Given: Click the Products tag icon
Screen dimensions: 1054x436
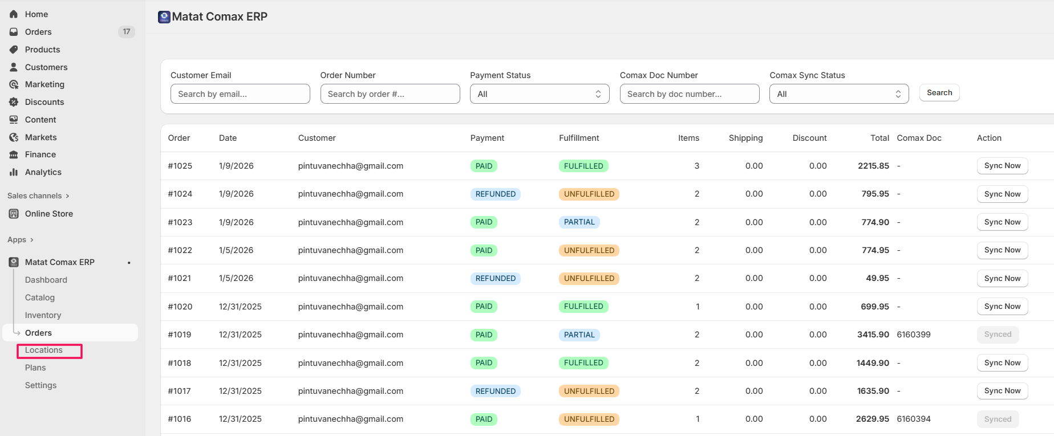Looking at the screenshot, I should click(x=14, y=50).
